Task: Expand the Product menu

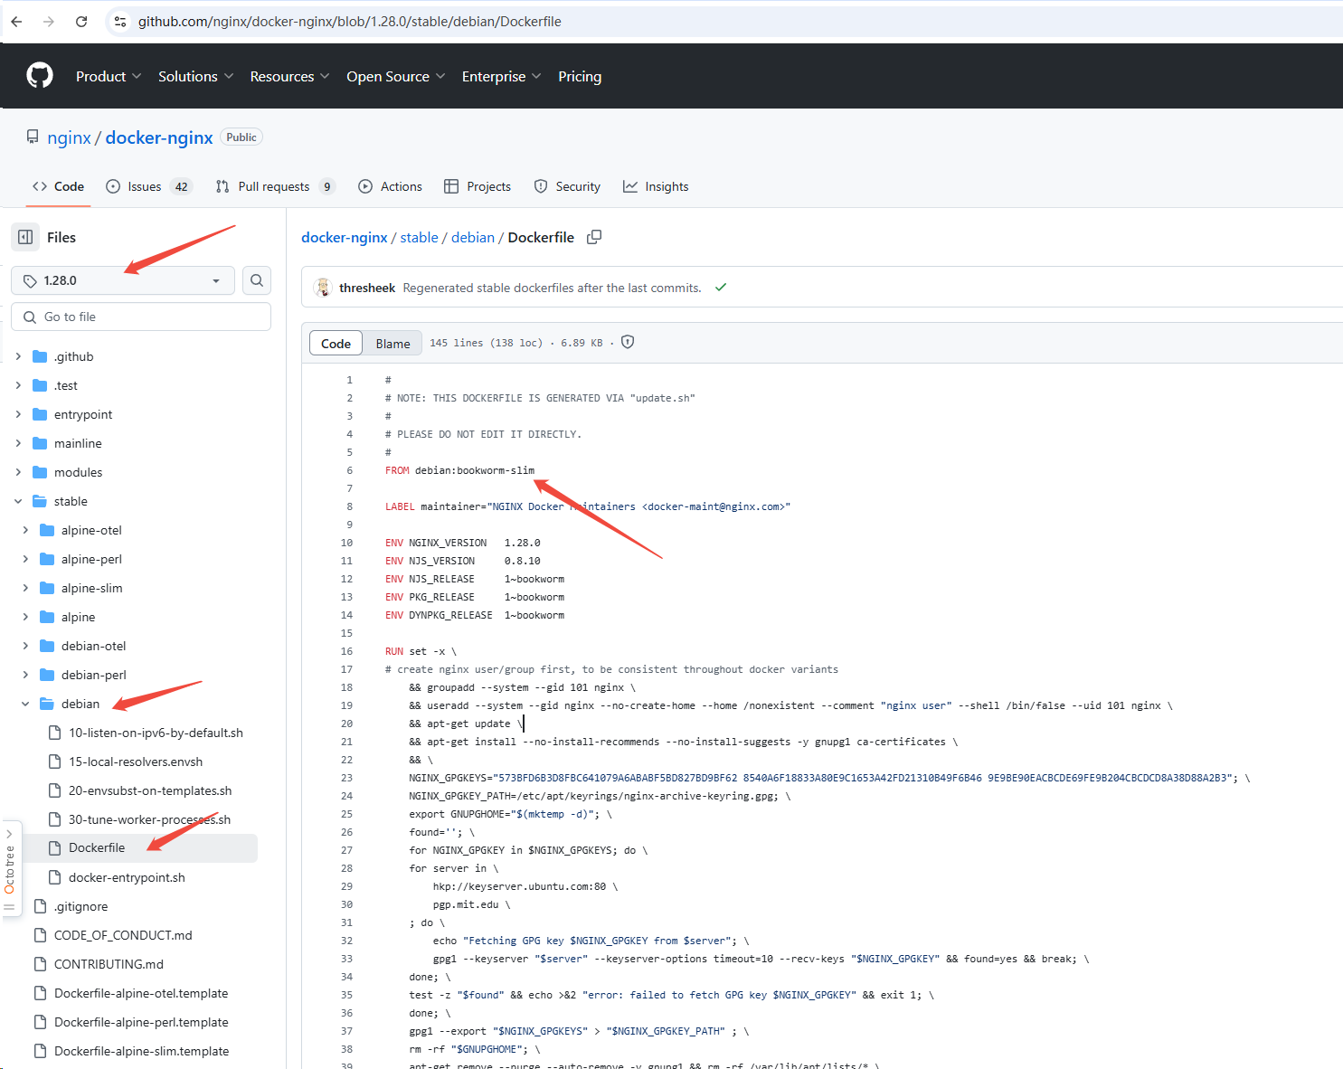Action: click(109, 76)
